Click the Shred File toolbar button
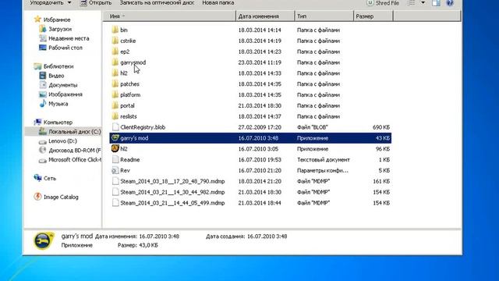499x281 pixels. pyautogui.click(x=383, y=3)
